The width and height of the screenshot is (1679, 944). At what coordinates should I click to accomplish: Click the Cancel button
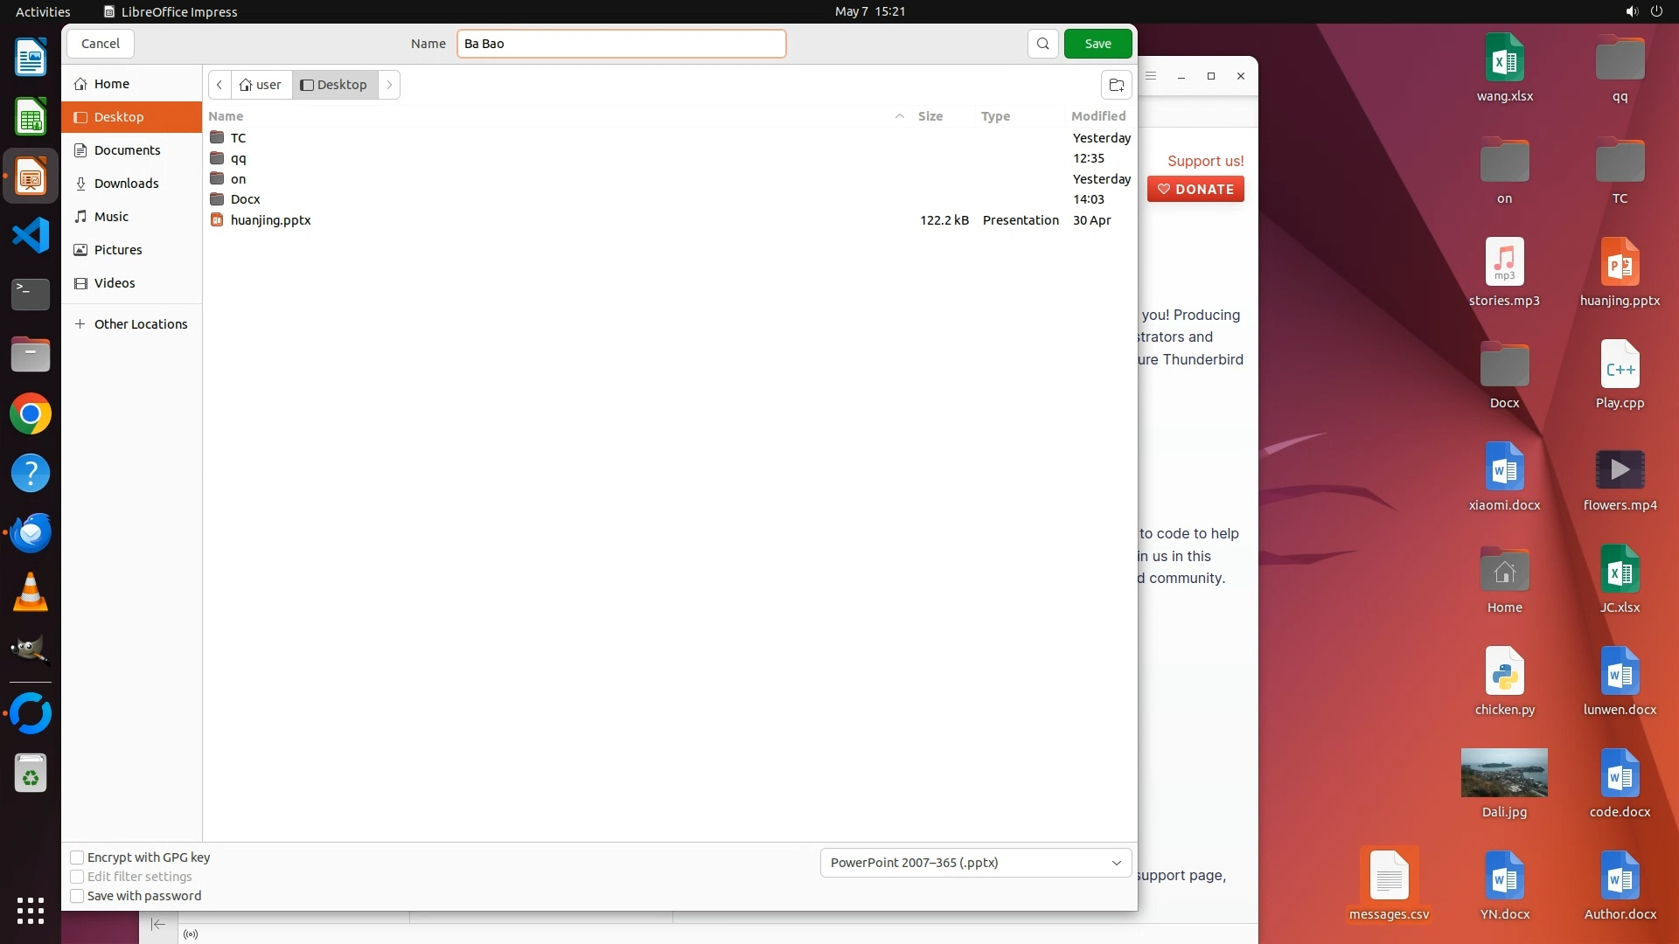[x=101, y=44]
